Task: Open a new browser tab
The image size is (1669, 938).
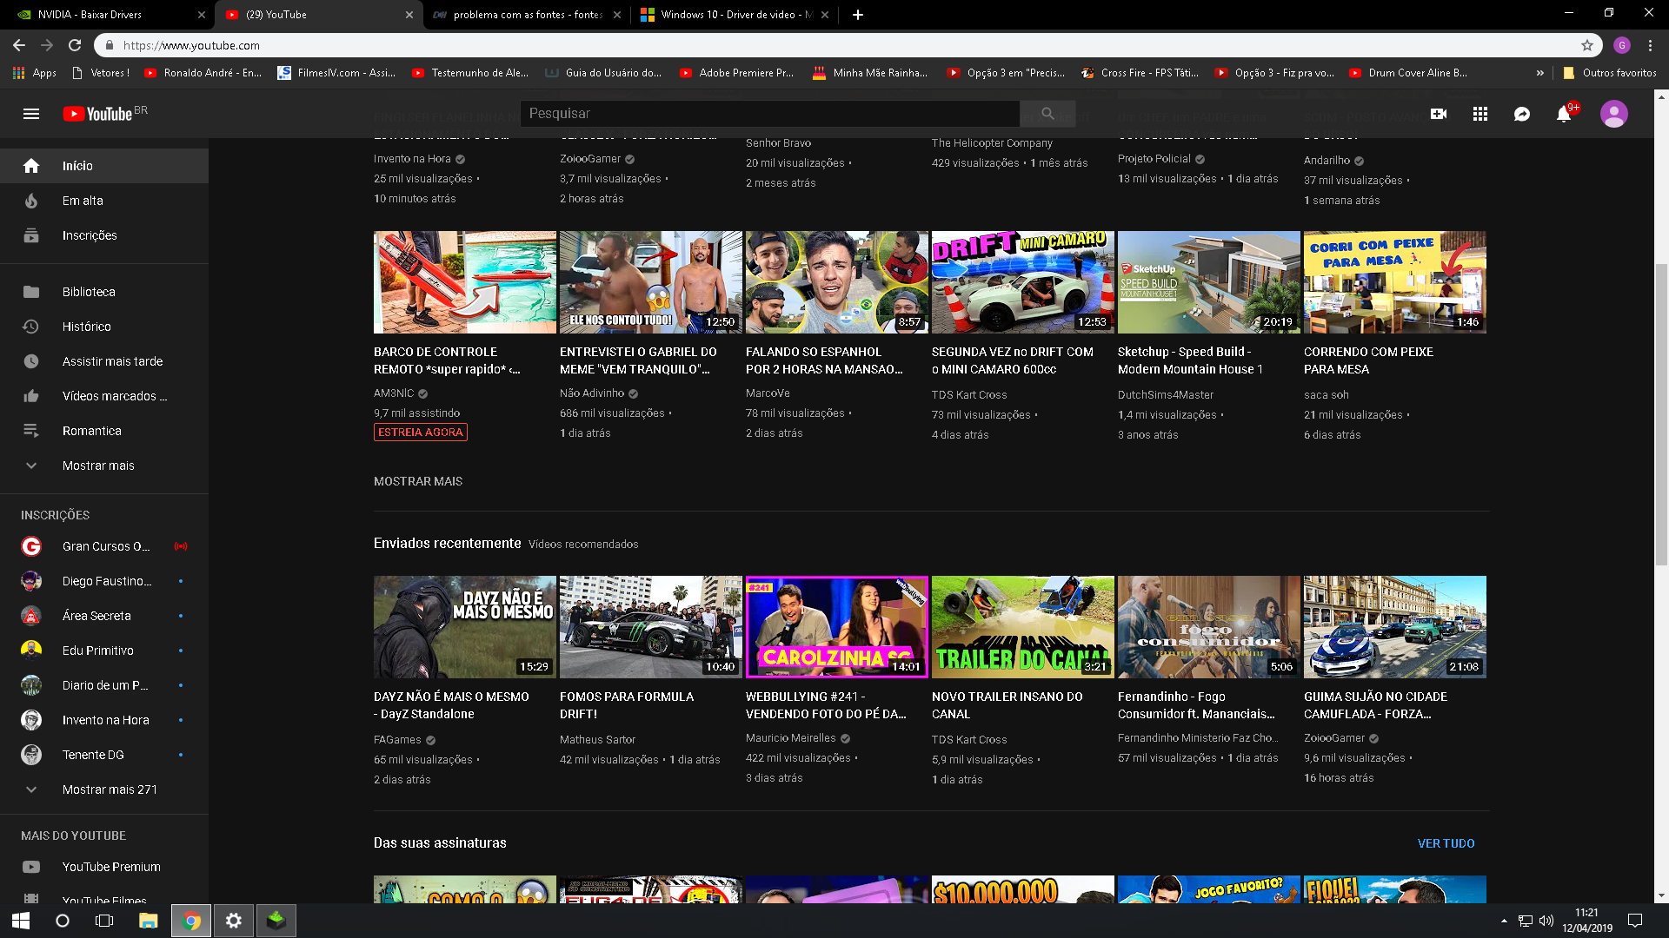Action: coord(857,15)
